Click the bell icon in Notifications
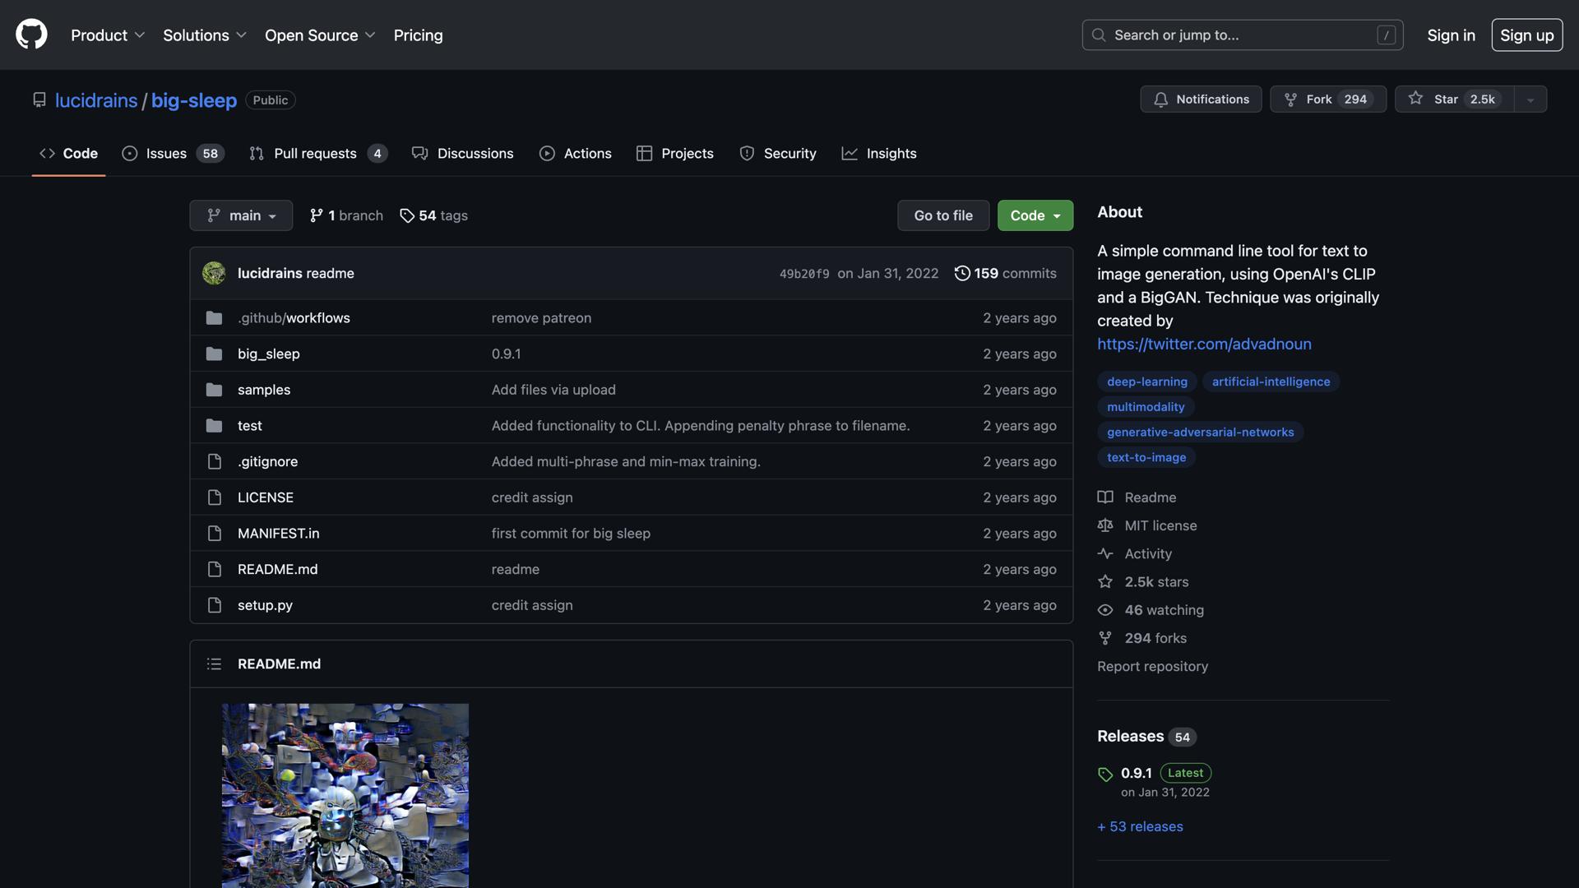Viewport: 1579px width, 888px height. (1160, 99)
